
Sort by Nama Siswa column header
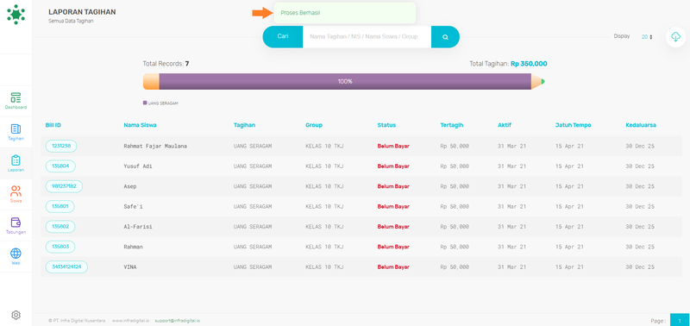140,125
